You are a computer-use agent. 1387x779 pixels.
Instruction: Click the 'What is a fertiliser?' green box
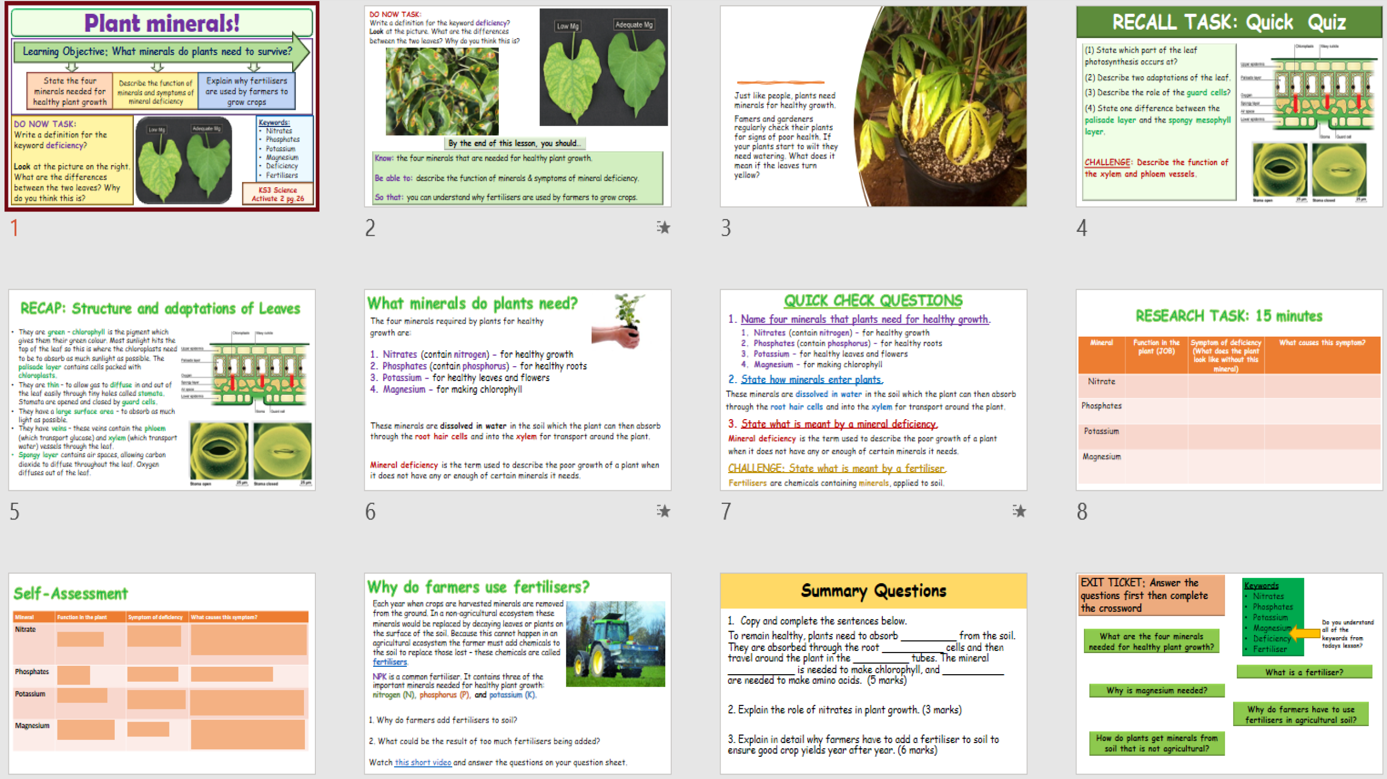point(1303,672)
